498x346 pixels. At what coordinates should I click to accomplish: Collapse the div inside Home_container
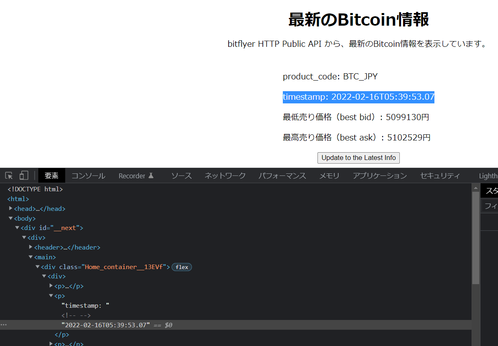(44, 276)
